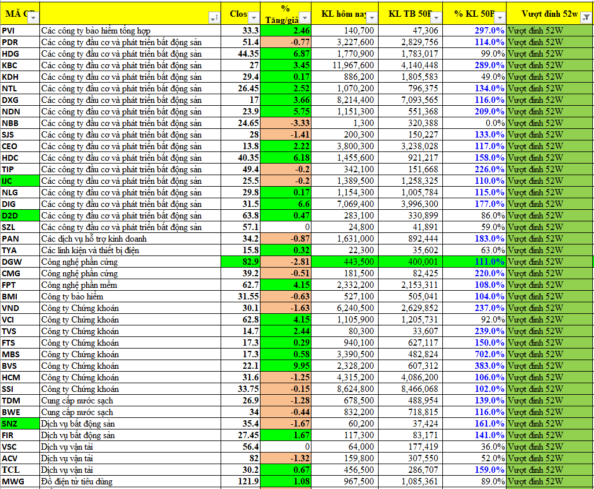Click KBC's volume today cell 11,967,600
The width and height of the screenshot is (594, 489).
[x=344, y=65]
